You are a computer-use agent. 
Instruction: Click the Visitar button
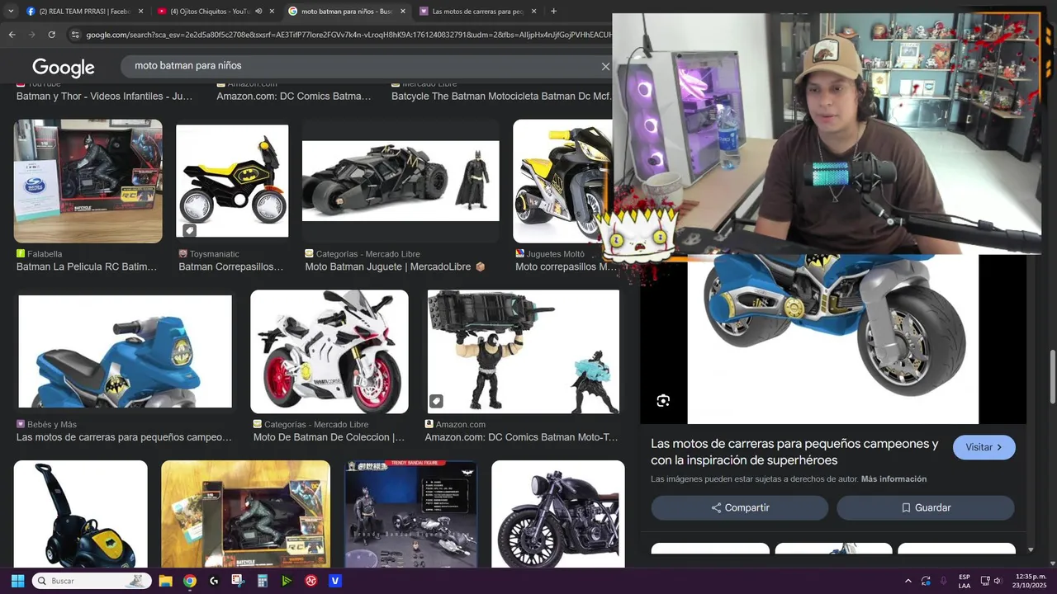coord(984,447)
